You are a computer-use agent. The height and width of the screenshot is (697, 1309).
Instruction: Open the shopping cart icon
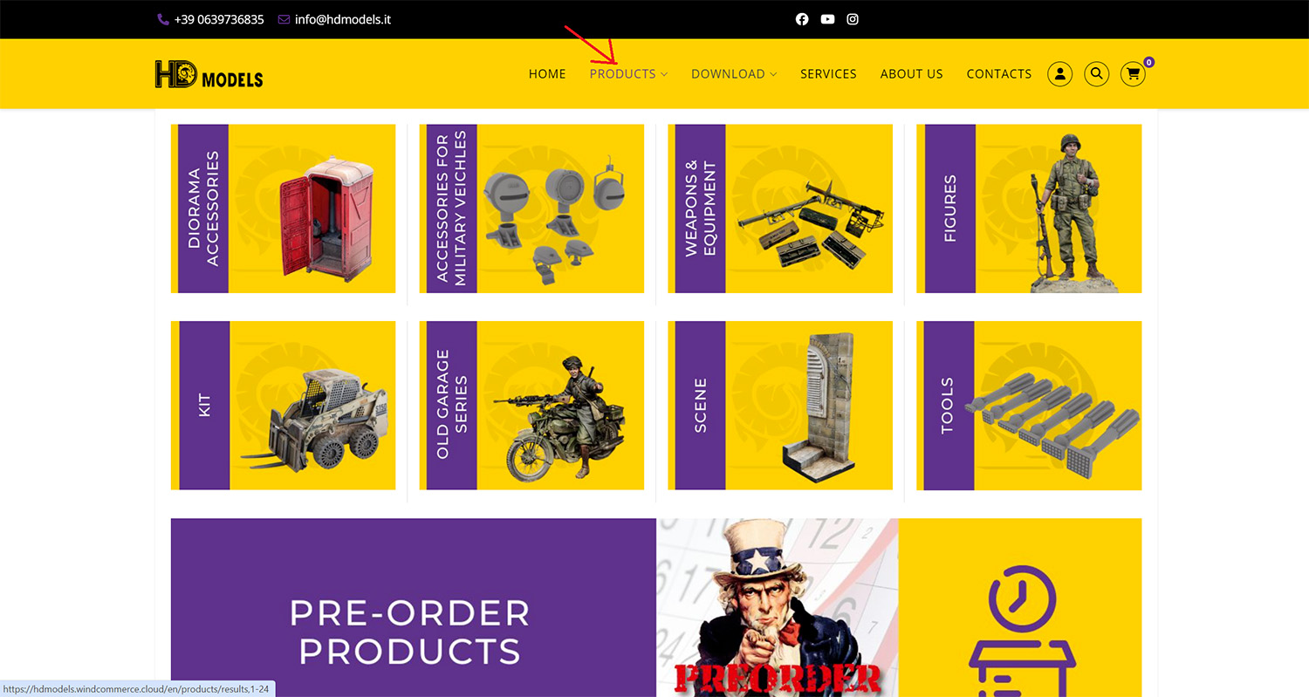click(1134, 74)
